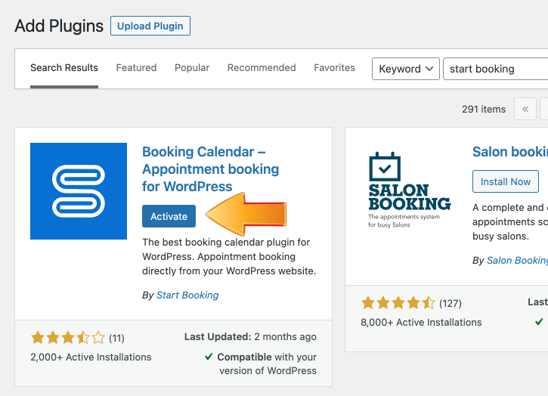Screen dimensions: 548x396
Task: Switch to the Recommended tab
Action: [262, 68]
